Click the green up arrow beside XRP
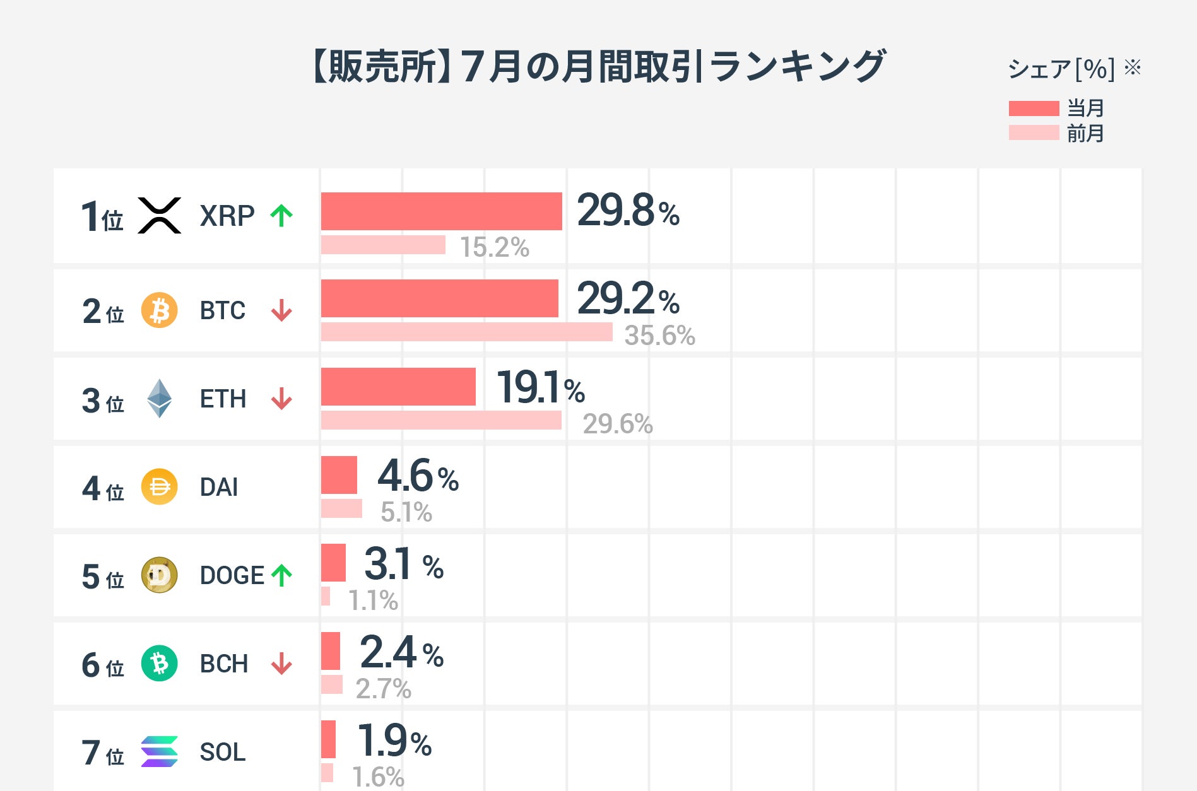 click(281, 216)
